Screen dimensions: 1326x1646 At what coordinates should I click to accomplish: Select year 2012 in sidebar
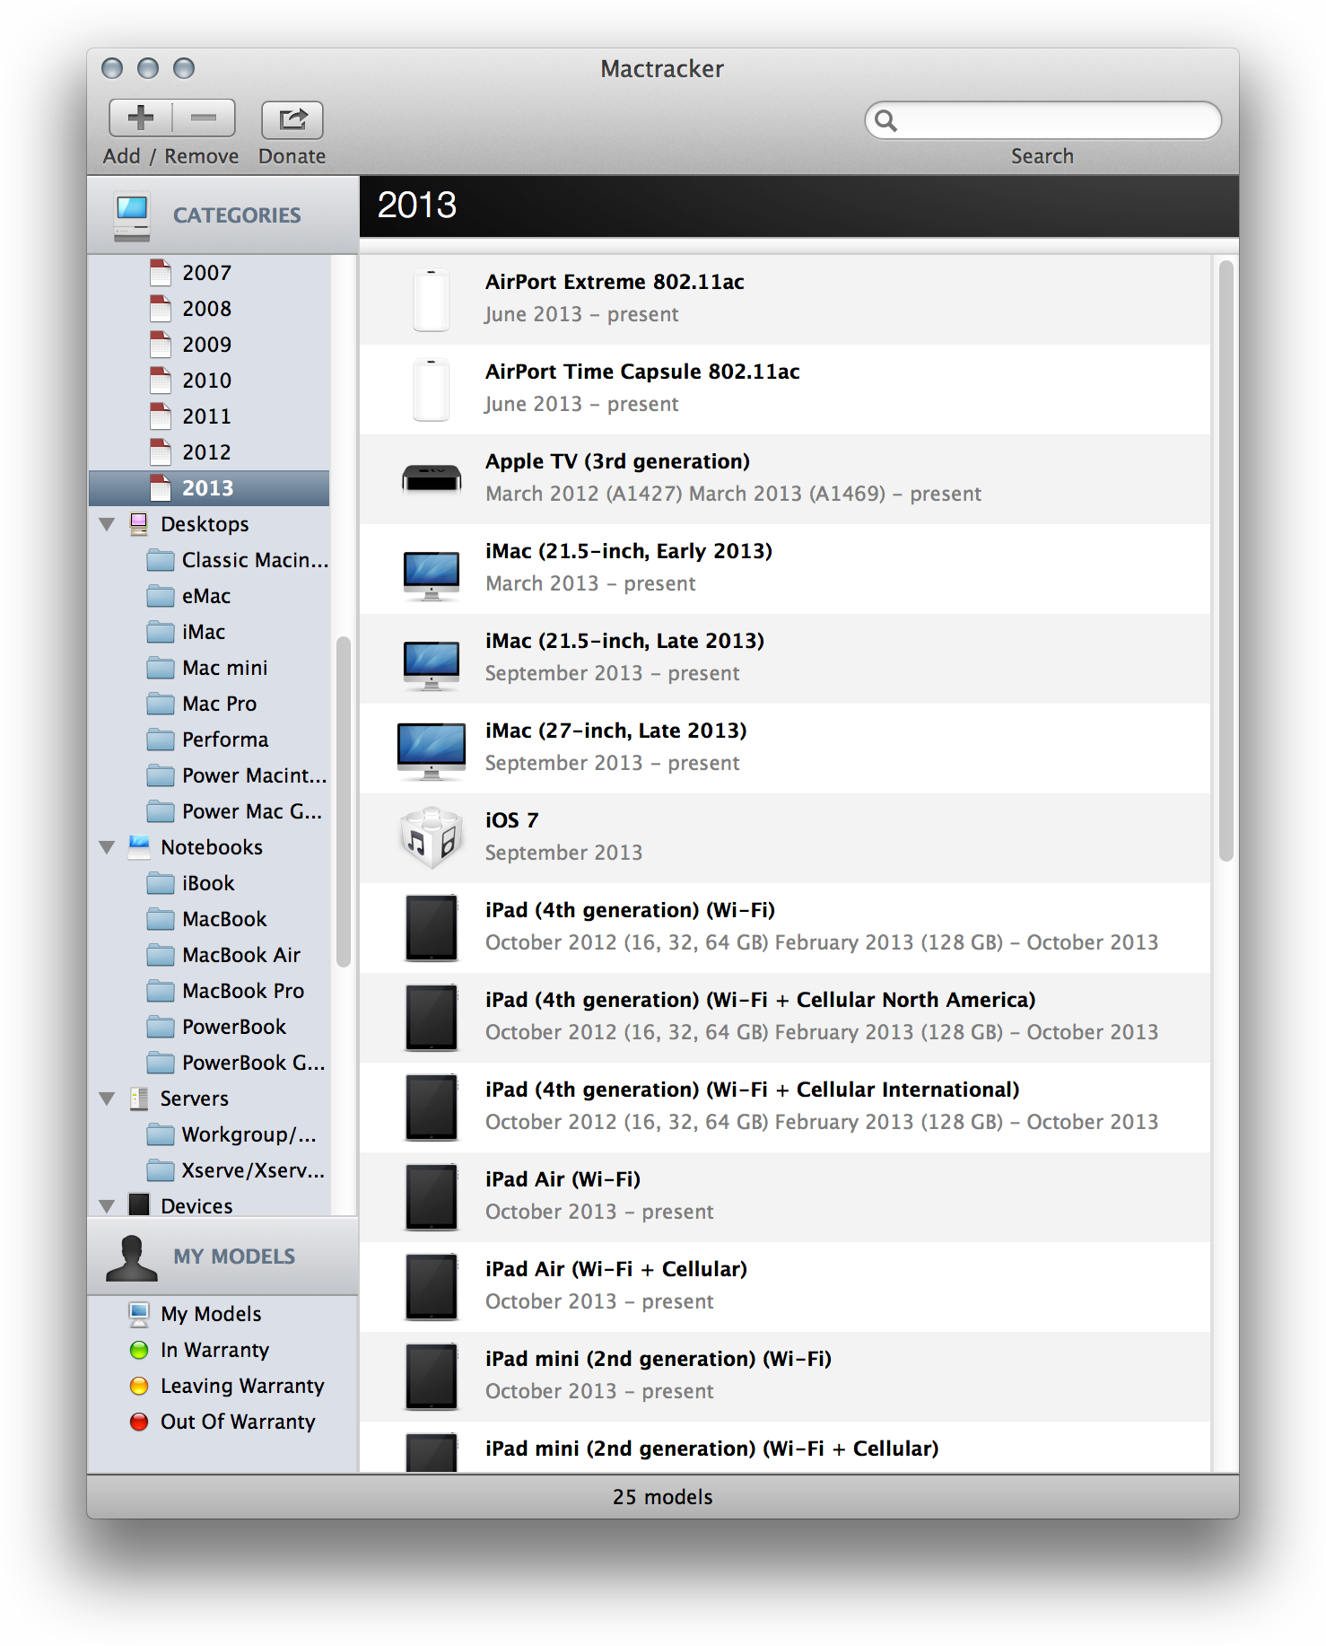(x=209, y=452)
